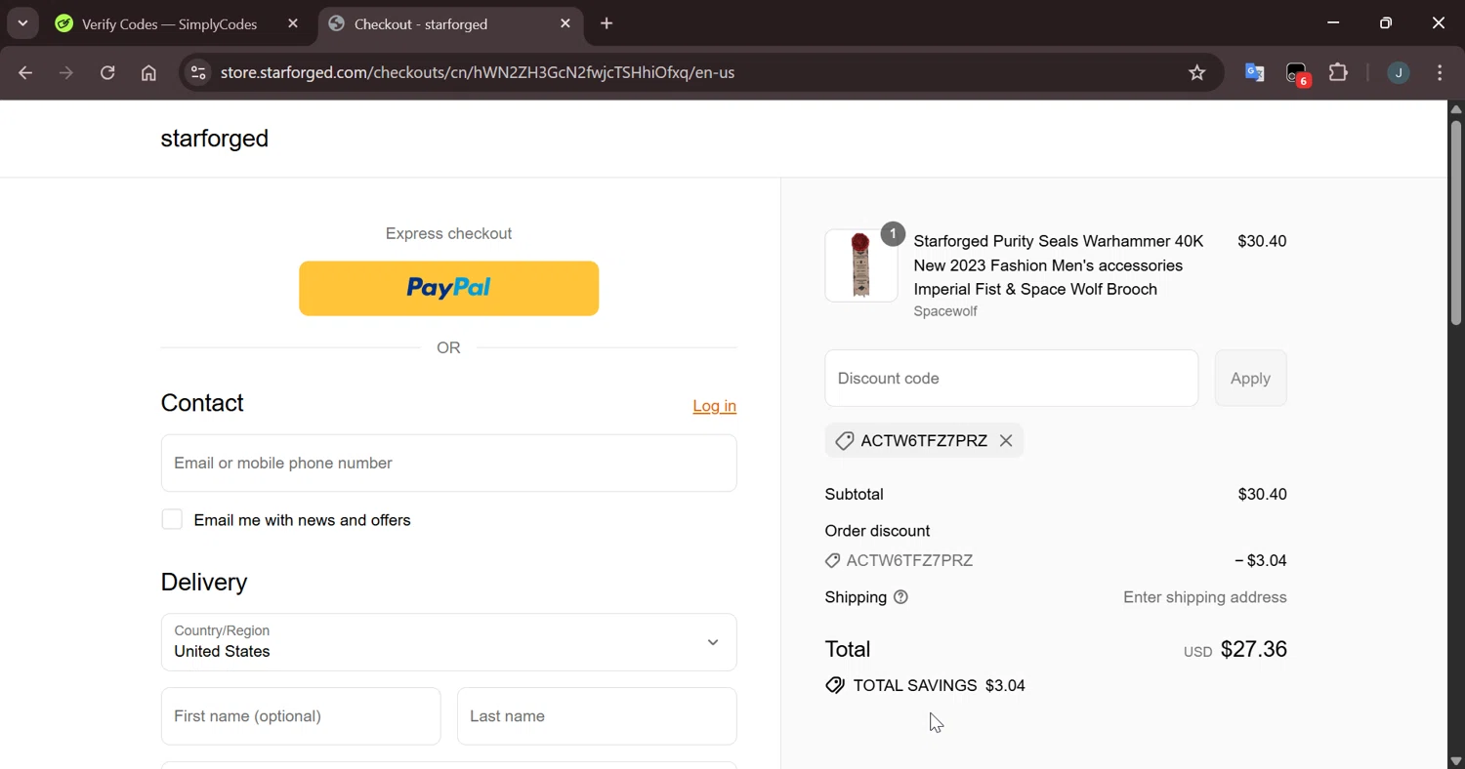Viewport: 1465px width, 769px height.
Task: Click the scrollbar up arrow
Action: pyautogui.click(x=1456, y=108)
